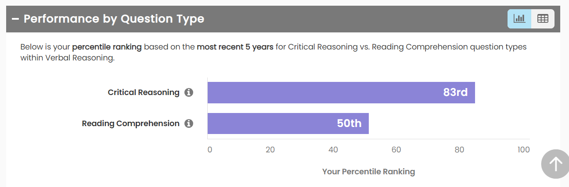Select the Critical Reasoning row label
569x187 pixels.
pyautogui.click(x=144, y=92)
